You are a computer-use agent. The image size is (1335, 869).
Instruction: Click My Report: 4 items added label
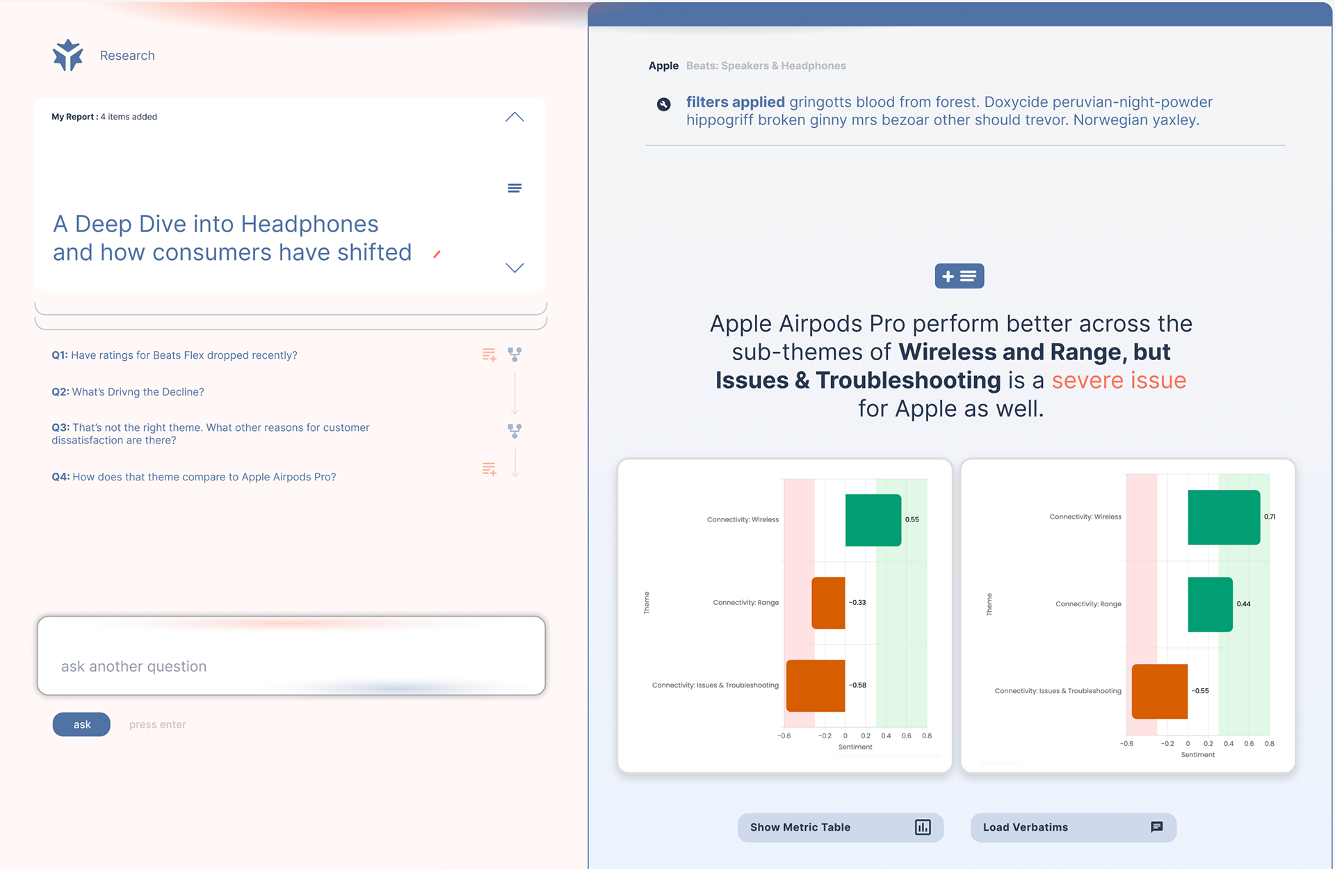coord(104,117)
